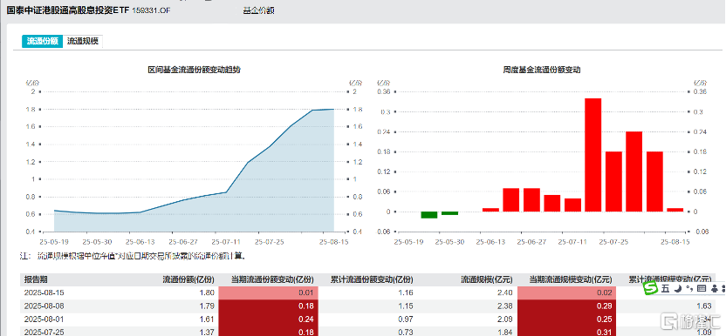Click the 周度基金流通份额变动 chart title
This screenshot has height=336, width=726.
coord(542,71)
